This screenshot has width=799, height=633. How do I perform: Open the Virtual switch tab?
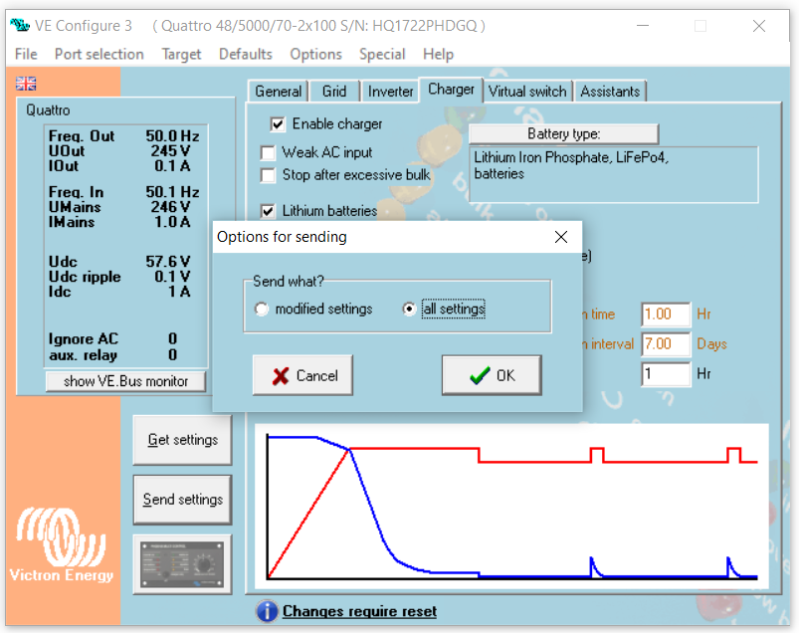coord(527,92)
